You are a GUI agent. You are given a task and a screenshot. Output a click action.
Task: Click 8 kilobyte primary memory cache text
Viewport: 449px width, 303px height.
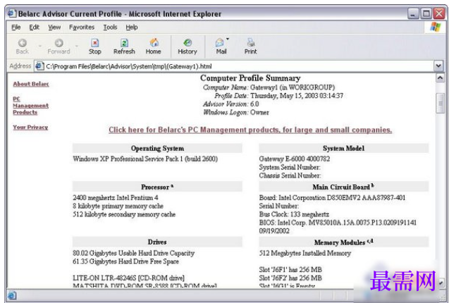coord(118,206)
